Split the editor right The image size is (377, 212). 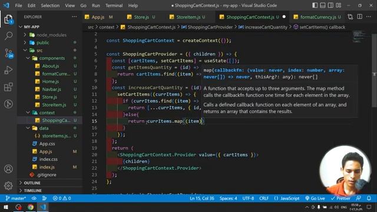coord(360,17)
